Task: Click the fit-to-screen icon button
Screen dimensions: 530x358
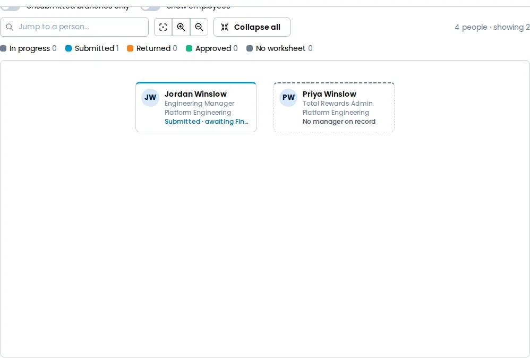Action: 163,27
